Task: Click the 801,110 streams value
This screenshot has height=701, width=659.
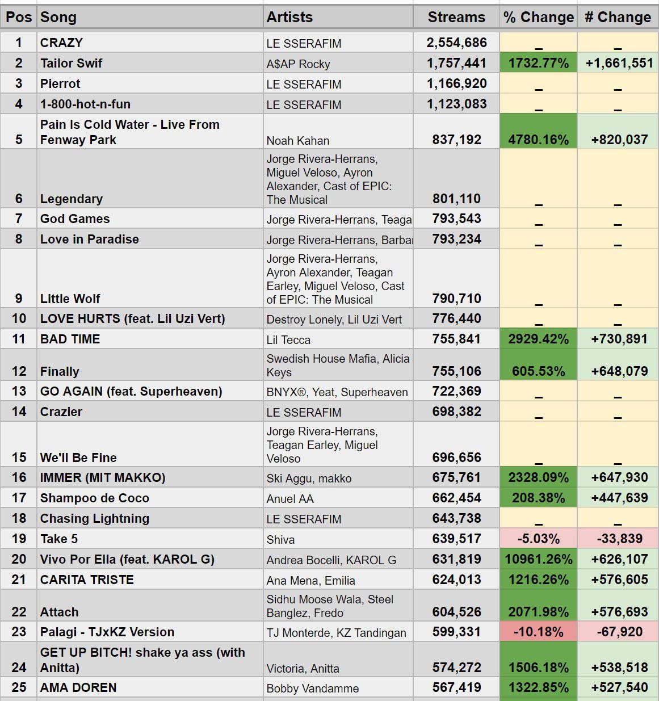Action: click(x=456, y=179)
